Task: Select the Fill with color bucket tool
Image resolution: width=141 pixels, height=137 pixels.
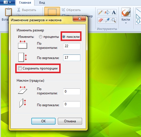Action: 107,12
